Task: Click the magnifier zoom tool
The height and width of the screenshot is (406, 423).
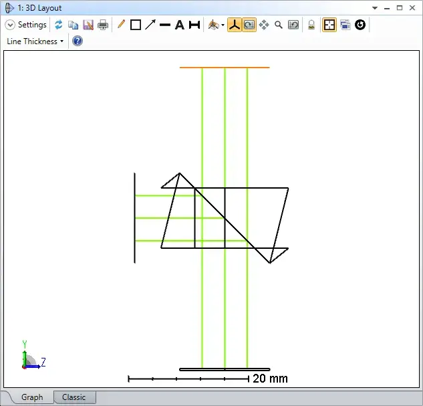Action: [x=279, y=25]
